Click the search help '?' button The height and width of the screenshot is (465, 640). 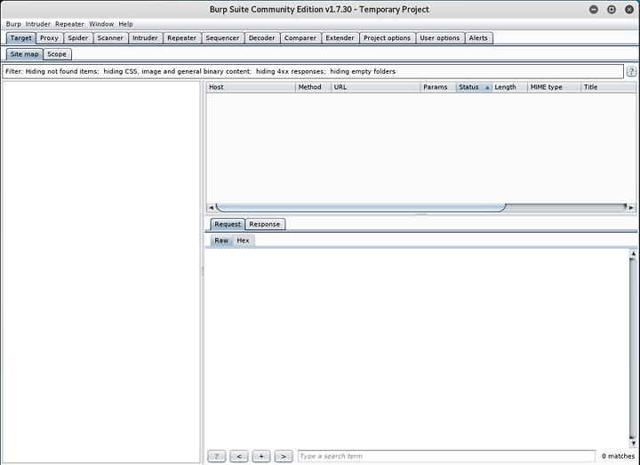pyautogui.click(x=216, y=456)
